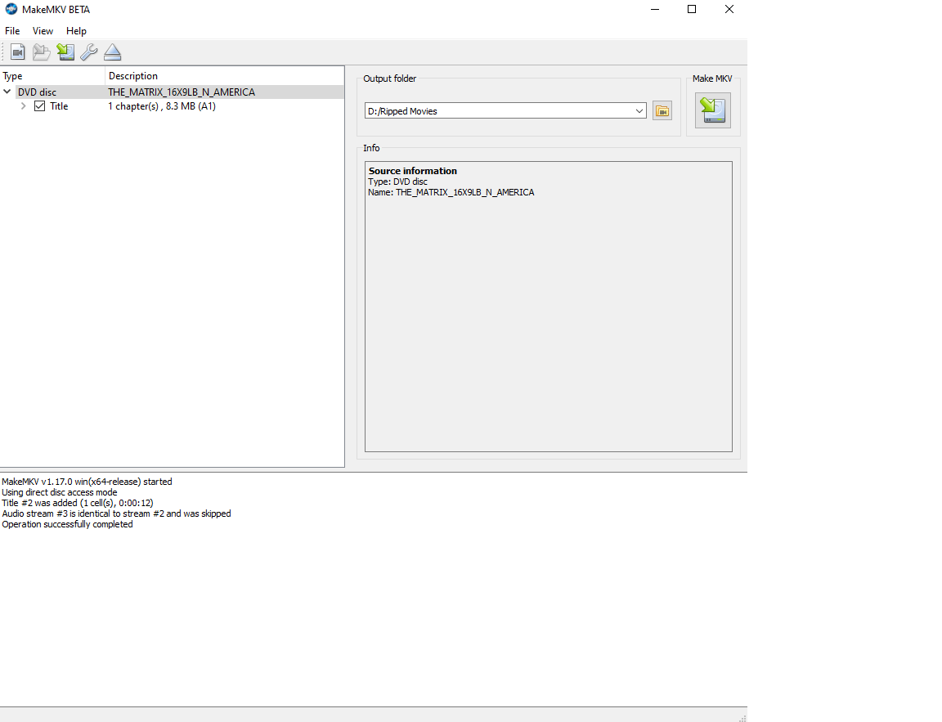Open Preferences via the wrench icon

click(x=89, y=53)
